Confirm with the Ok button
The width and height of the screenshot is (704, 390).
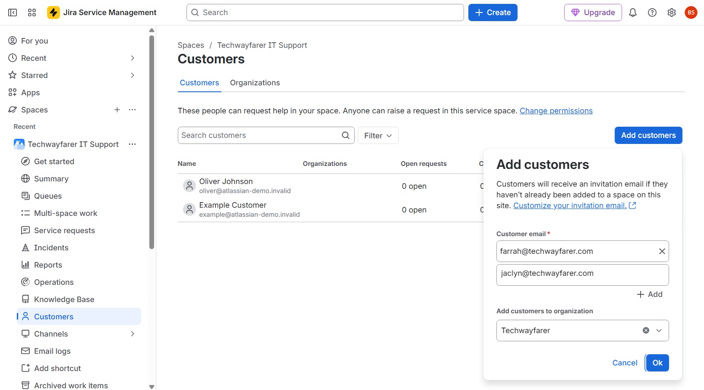(x=657, y=363)
